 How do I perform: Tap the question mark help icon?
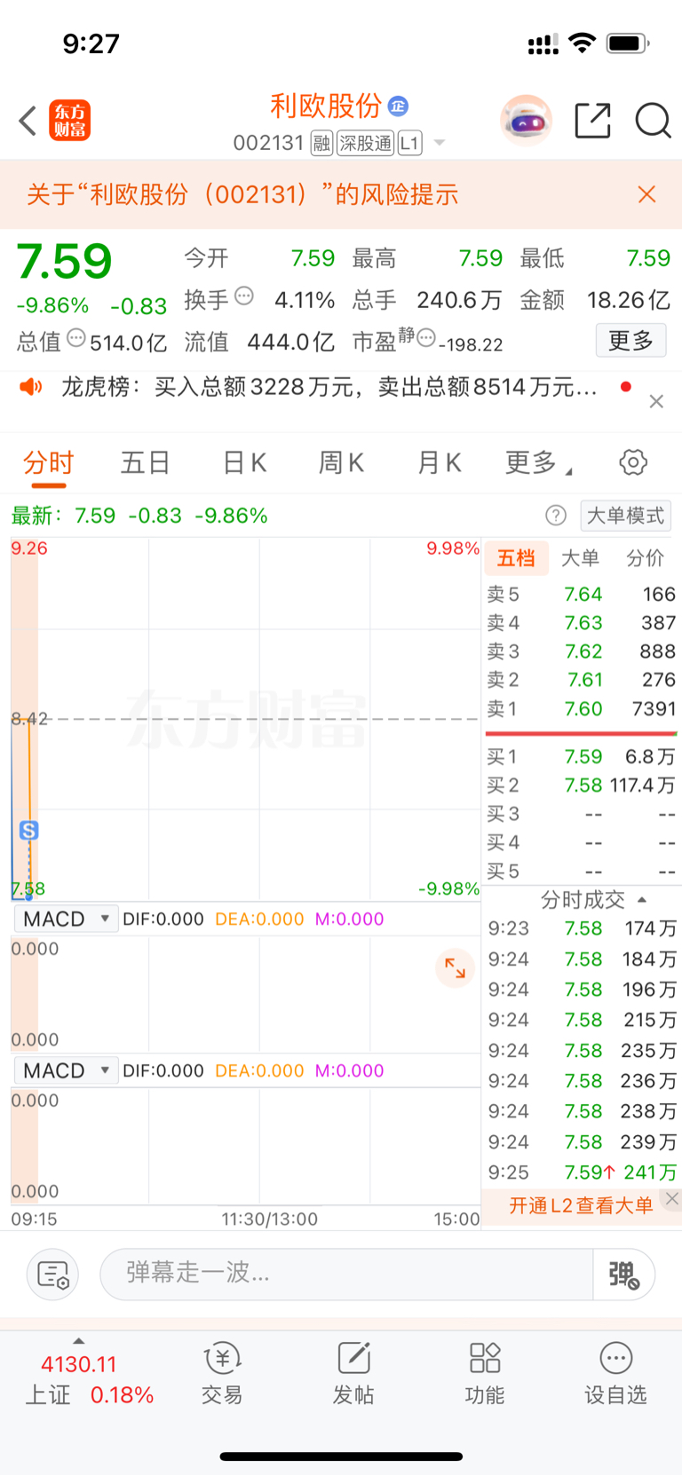tap(556, 516)
